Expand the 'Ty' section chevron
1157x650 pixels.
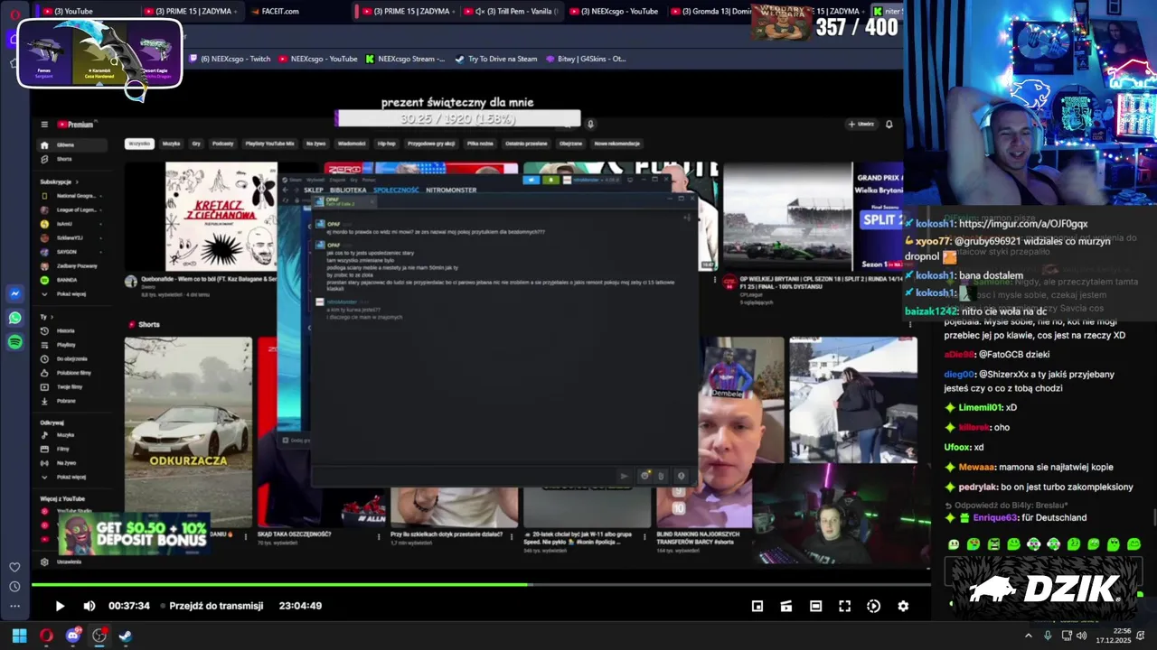click(54, 317)
